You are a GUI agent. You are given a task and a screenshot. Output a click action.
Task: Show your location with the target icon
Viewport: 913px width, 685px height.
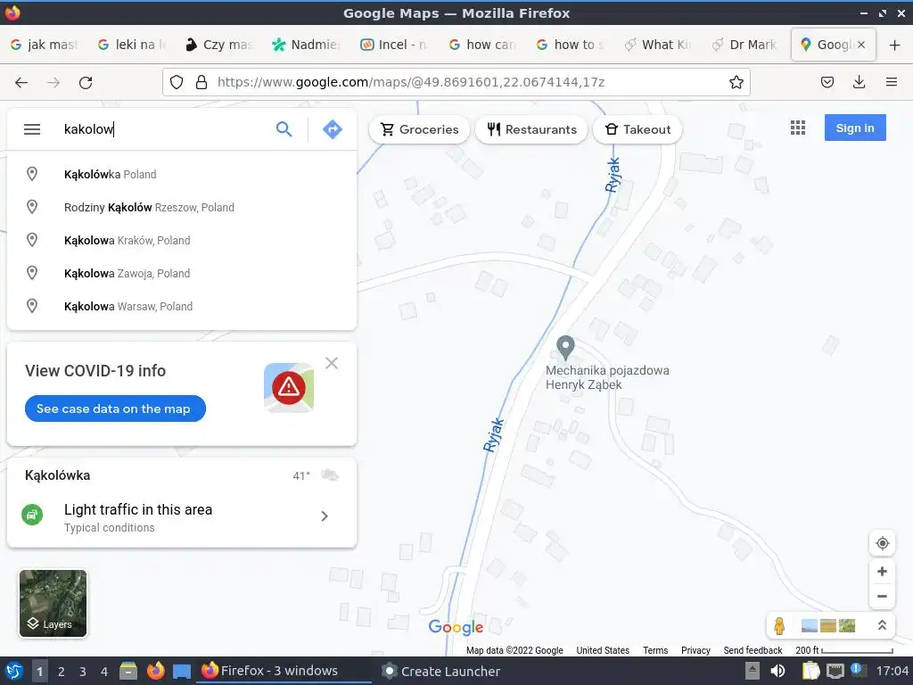pyautogui.click(x=882, y=543)
